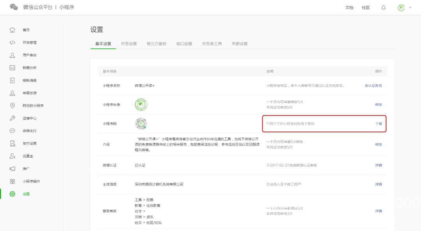Click the name value 微信公开课+
Image resolution: width=421 pixels, height=231 pixels.
145,85
